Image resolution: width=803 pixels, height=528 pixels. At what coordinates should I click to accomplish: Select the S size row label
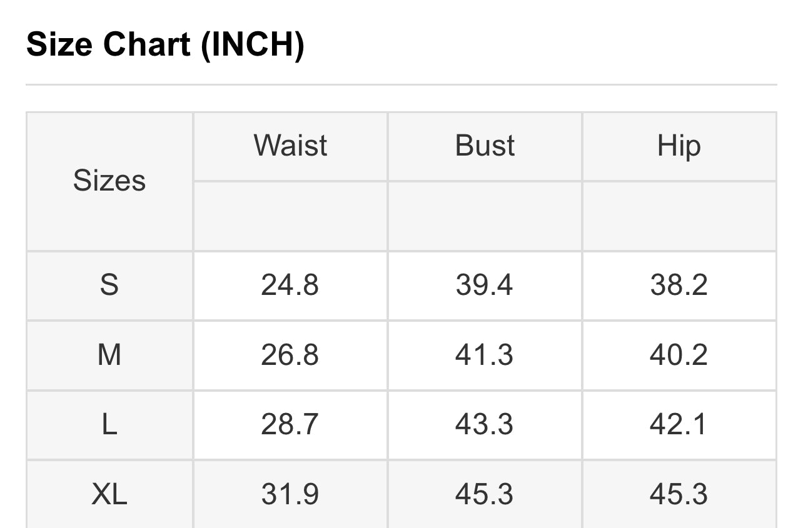[109, 285]
